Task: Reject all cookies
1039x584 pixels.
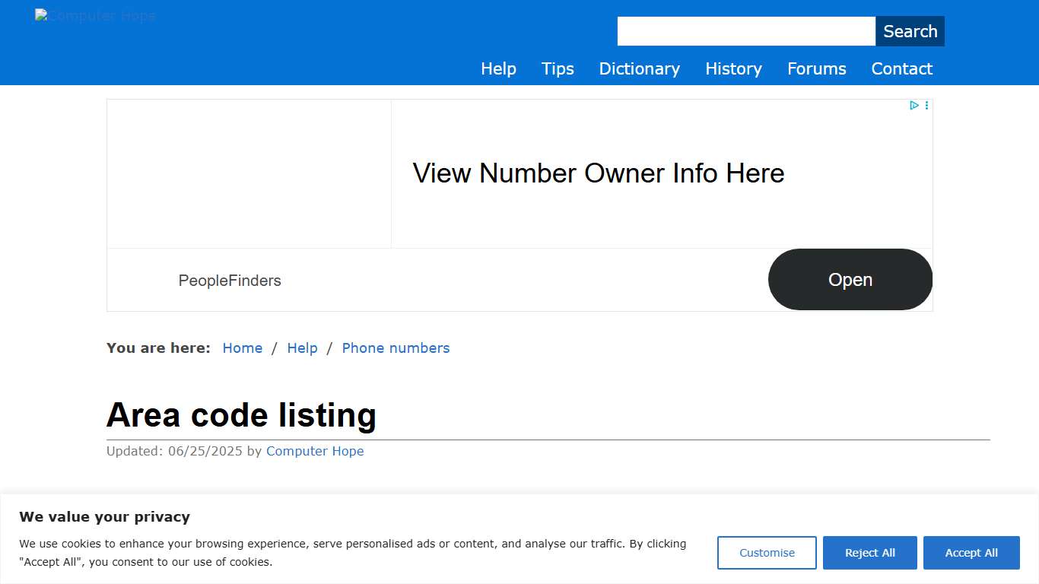Action: pyautogui.click(x=869, y=552)
